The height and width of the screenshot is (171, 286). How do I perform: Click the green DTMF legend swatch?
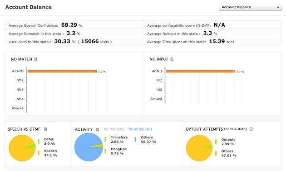(39, 141)
